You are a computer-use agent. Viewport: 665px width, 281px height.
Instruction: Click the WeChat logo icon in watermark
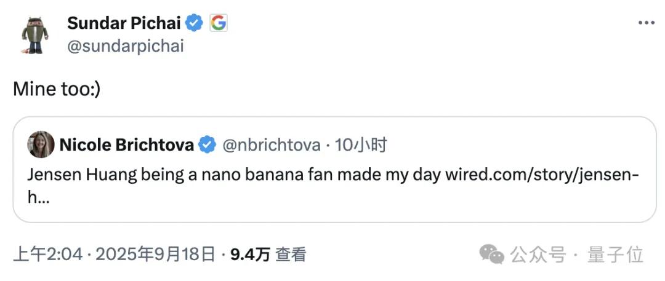pyautogui.click(x=491, y=254)
